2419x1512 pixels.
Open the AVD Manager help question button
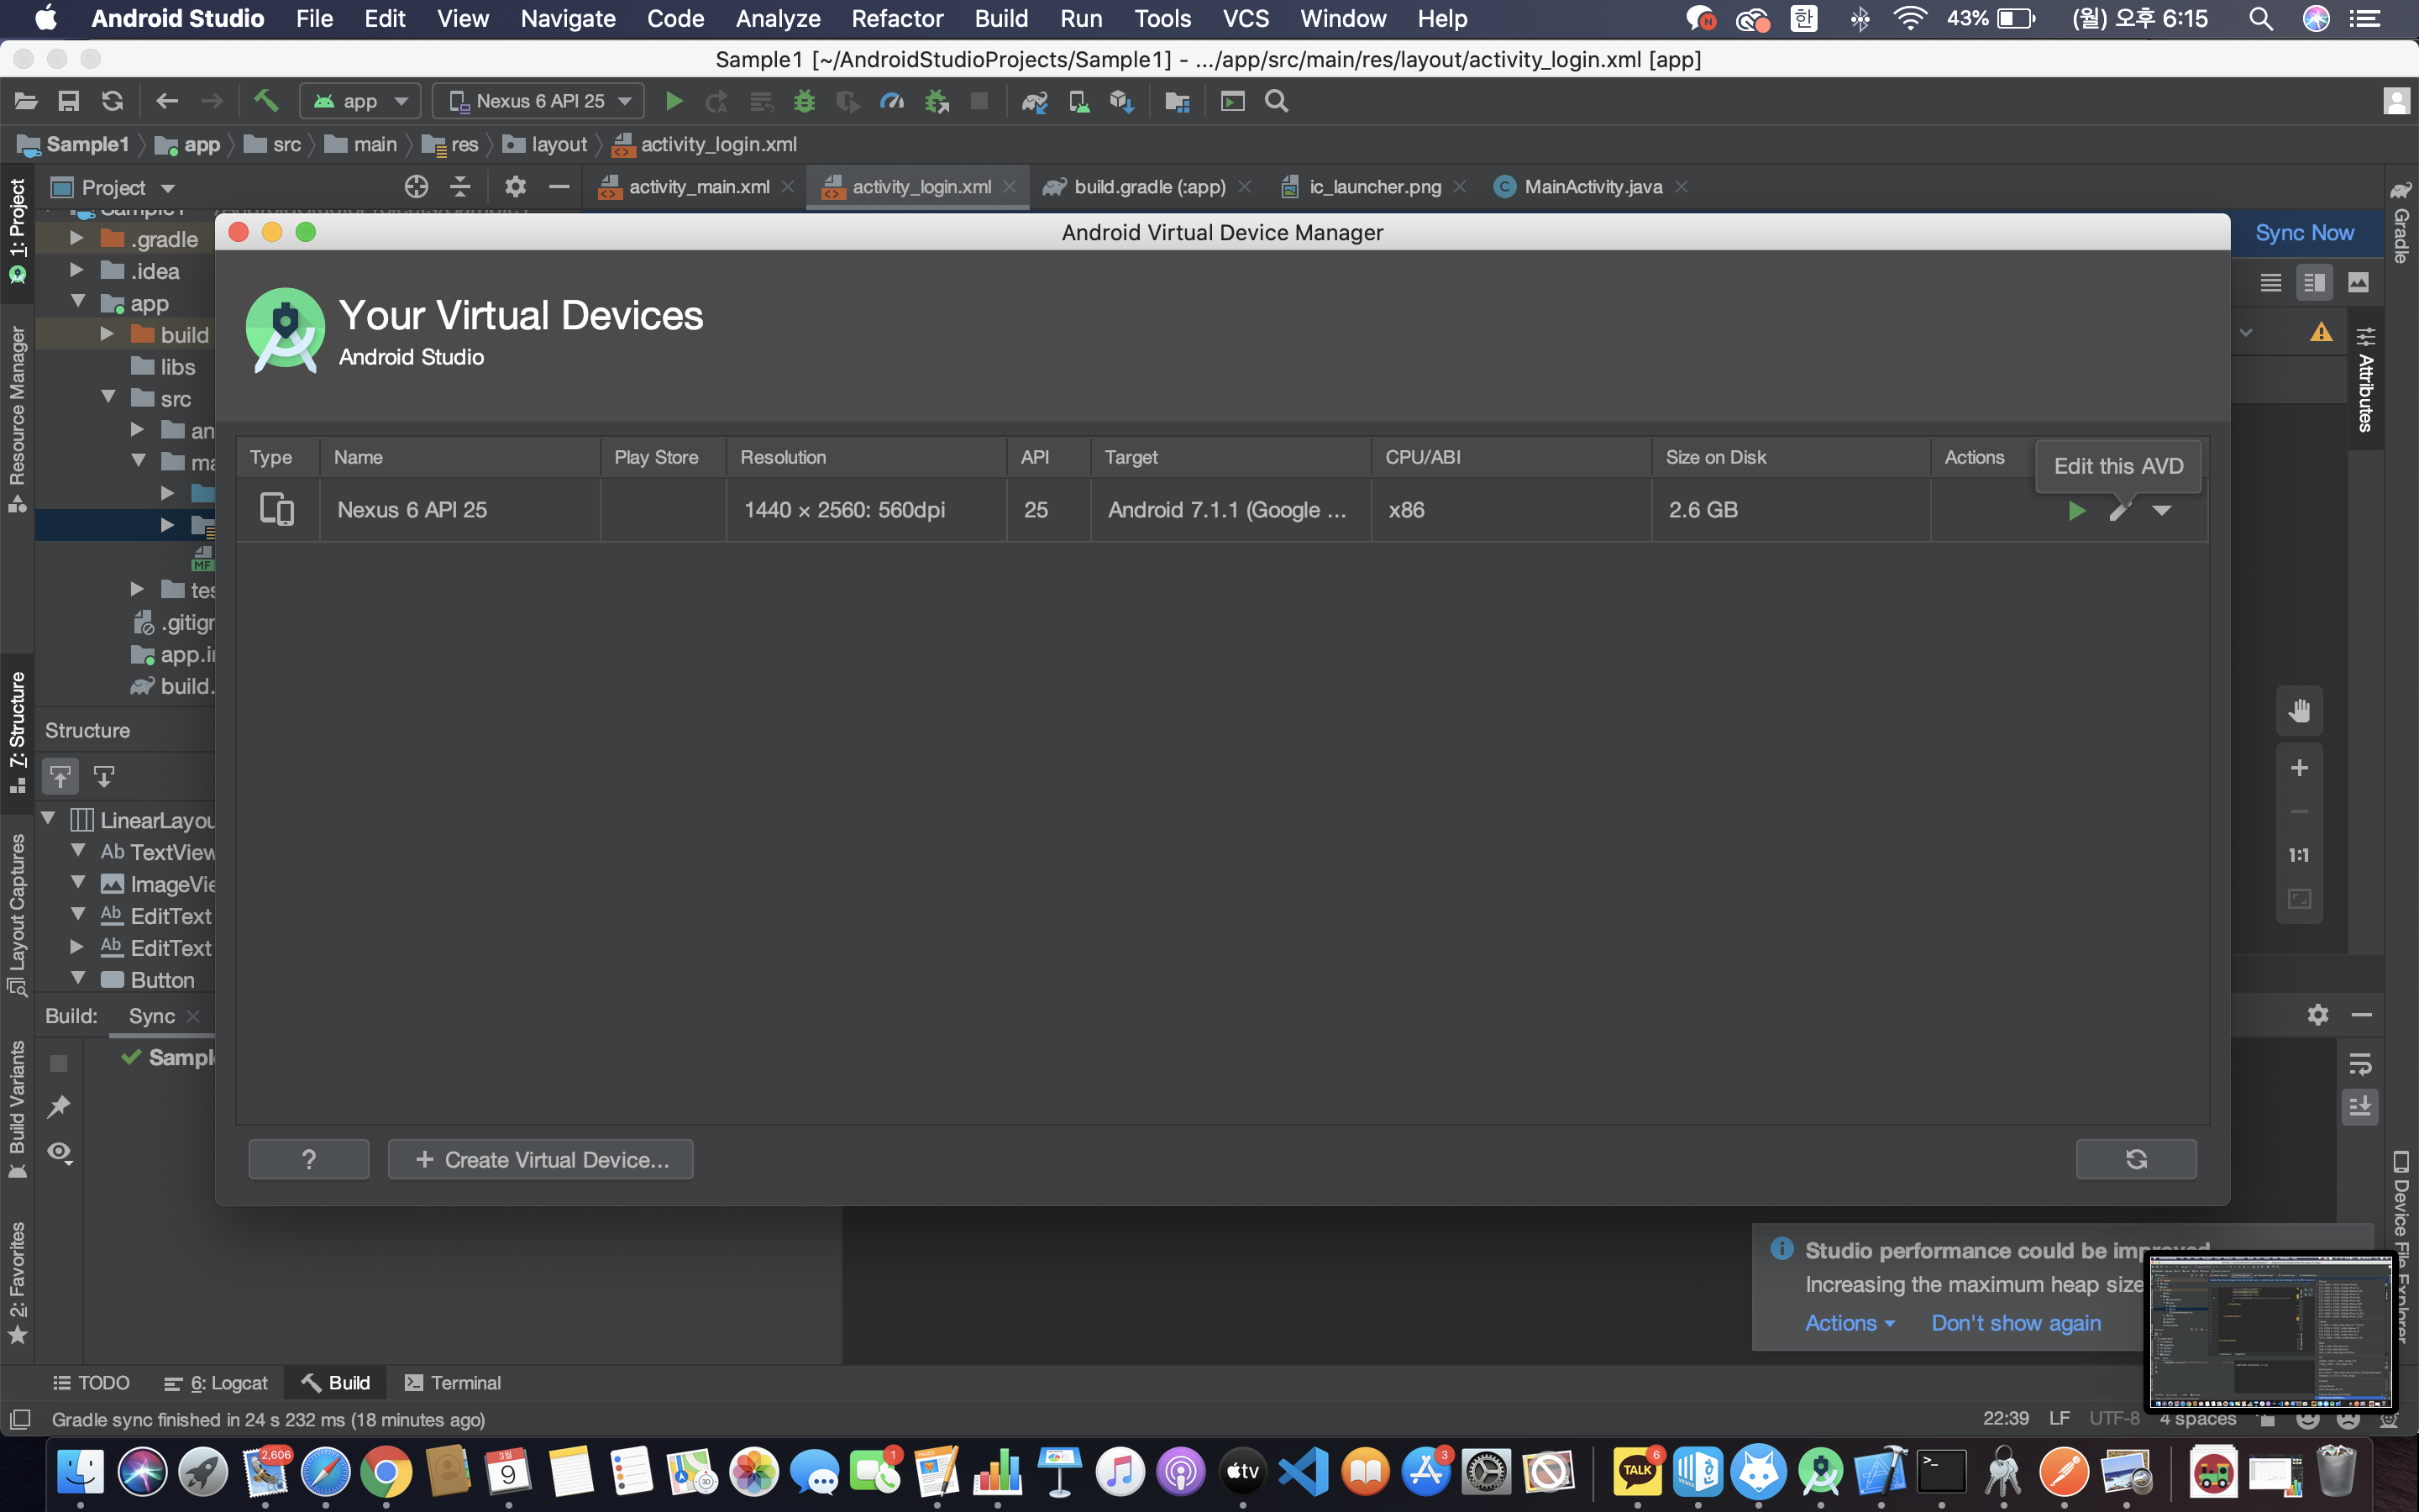click(309, 1159)
